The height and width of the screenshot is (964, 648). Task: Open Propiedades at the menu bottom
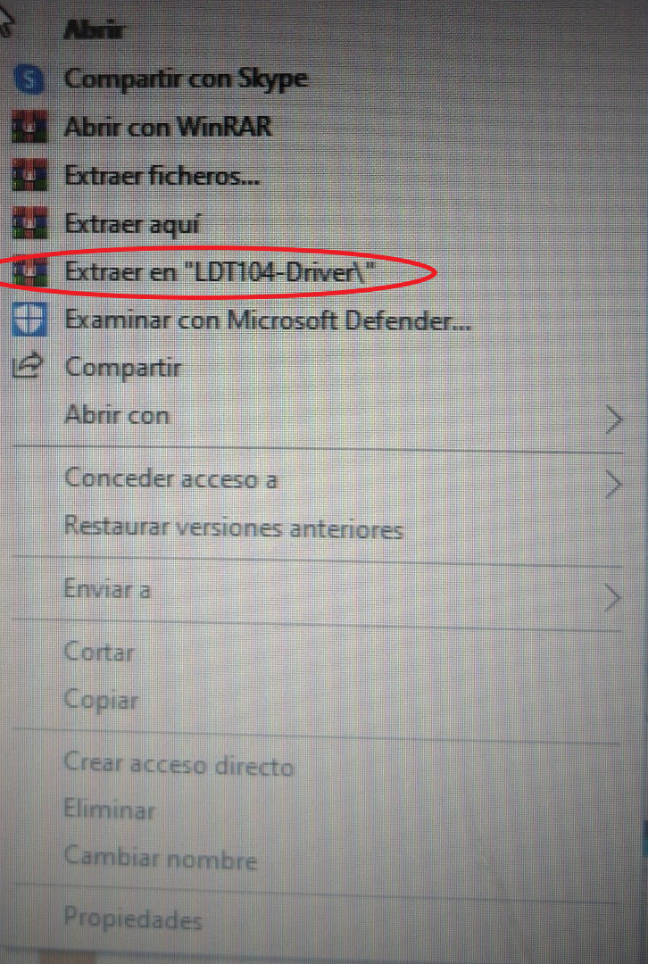pyautogui.click(x=132, y=918)
